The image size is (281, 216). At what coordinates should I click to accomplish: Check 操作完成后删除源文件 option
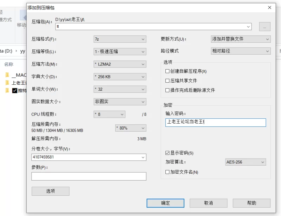click(168, 90)
